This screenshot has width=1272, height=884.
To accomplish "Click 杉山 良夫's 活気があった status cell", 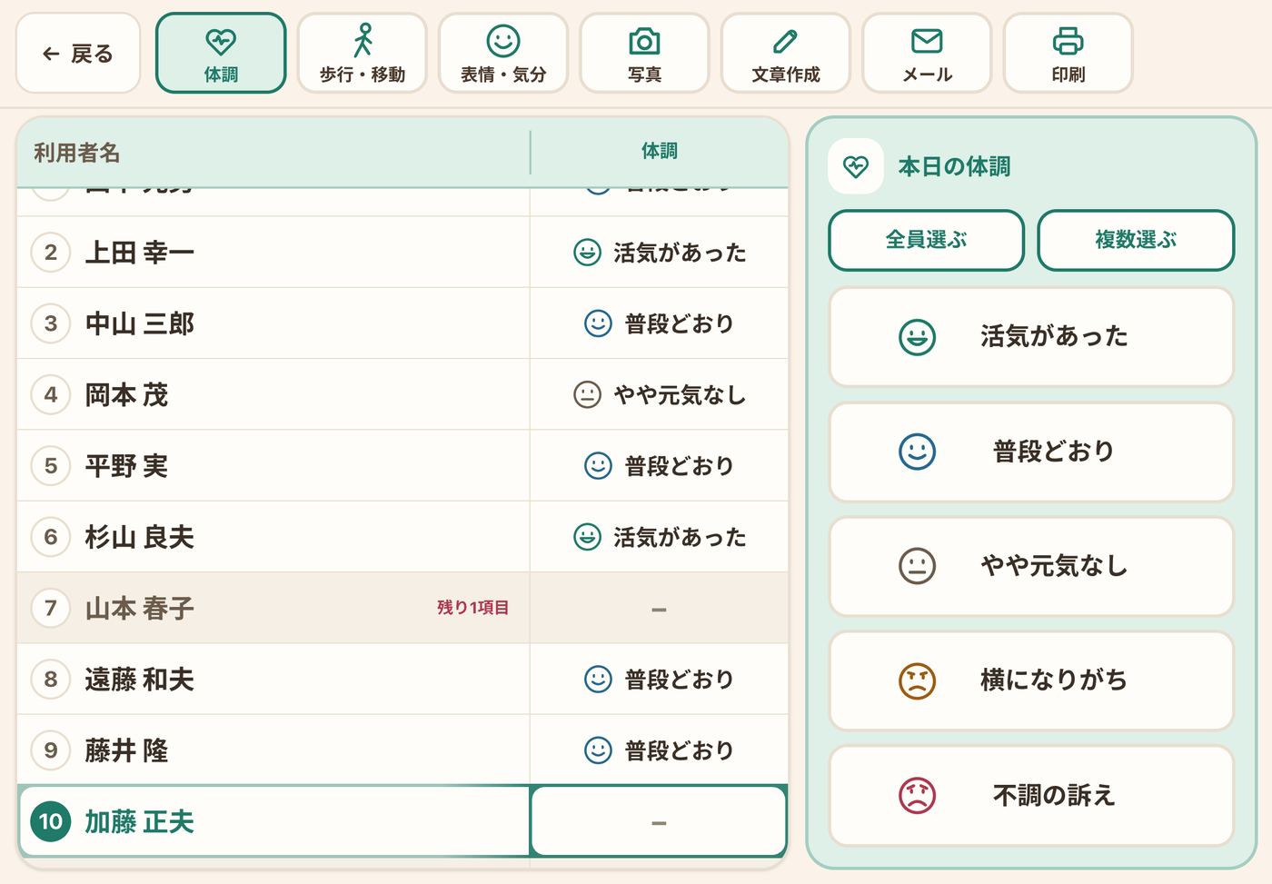I will [x=659, y=537].
